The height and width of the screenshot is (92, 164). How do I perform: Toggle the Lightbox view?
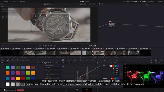pyautogui.click(x=159, y=2)
